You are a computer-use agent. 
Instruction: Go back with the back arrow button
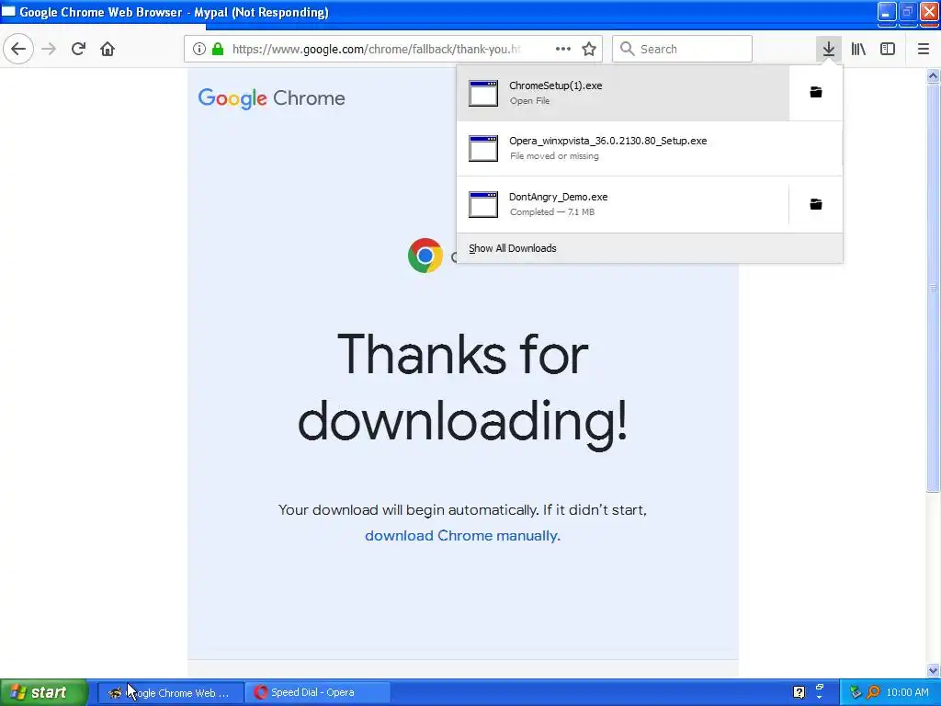[x=18, y=49]
